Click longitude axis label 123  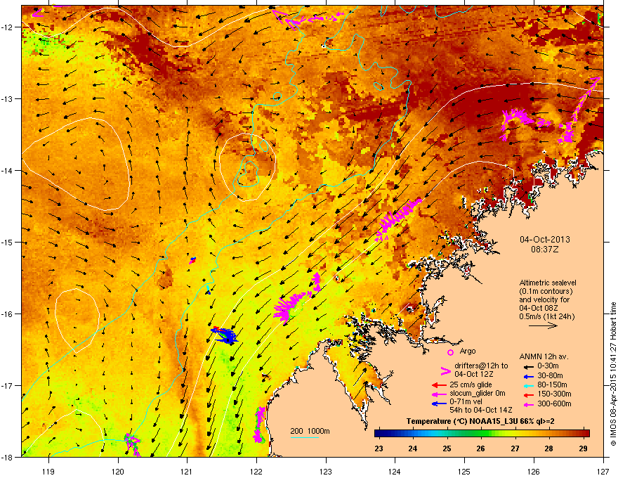click(x=326, y=471)
